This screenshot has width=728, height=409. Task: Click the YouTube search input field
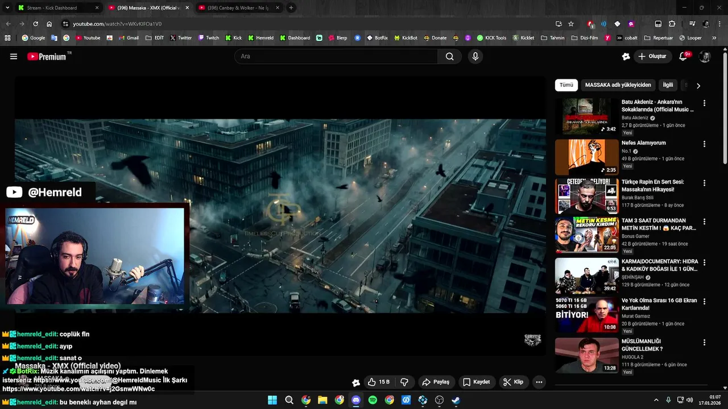[x=336, y=56]
